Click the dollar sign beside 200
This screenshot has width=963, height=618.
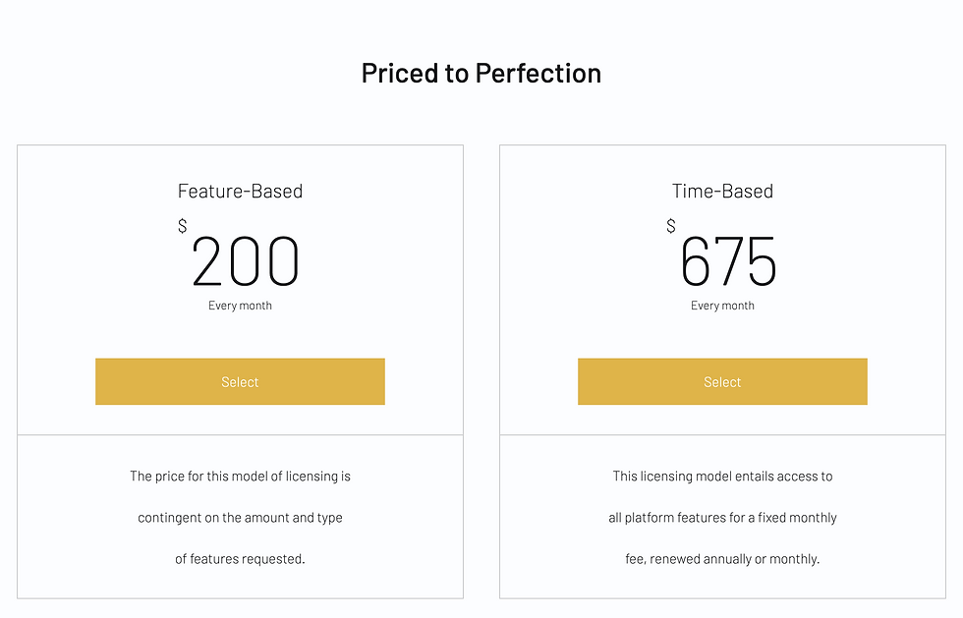pyautogui.click(x=183, y=225)
